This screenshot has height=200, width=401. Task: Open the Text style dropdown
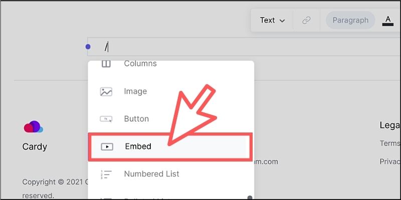pyautogui.click(x=272, y=20)
